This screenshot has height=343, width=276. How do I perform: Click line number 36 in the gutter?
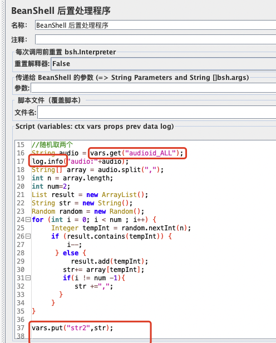(x=21, y=319)
